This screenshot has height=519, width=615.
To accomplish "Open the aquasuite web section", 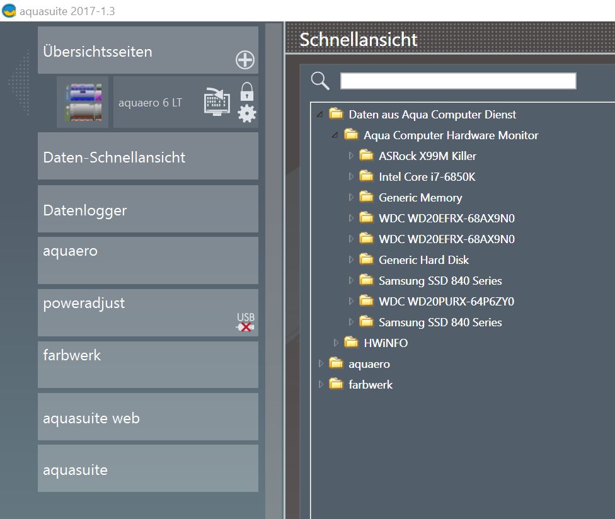I will tap(148, 417).
